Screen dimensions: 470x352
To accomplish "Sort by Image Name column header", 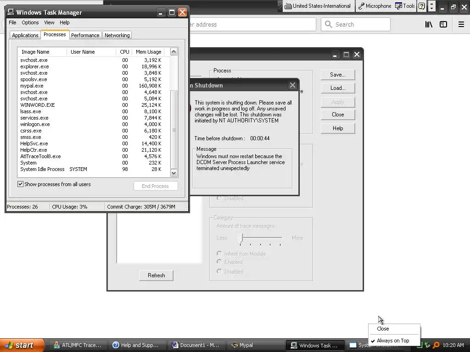I will coord(42,52).
